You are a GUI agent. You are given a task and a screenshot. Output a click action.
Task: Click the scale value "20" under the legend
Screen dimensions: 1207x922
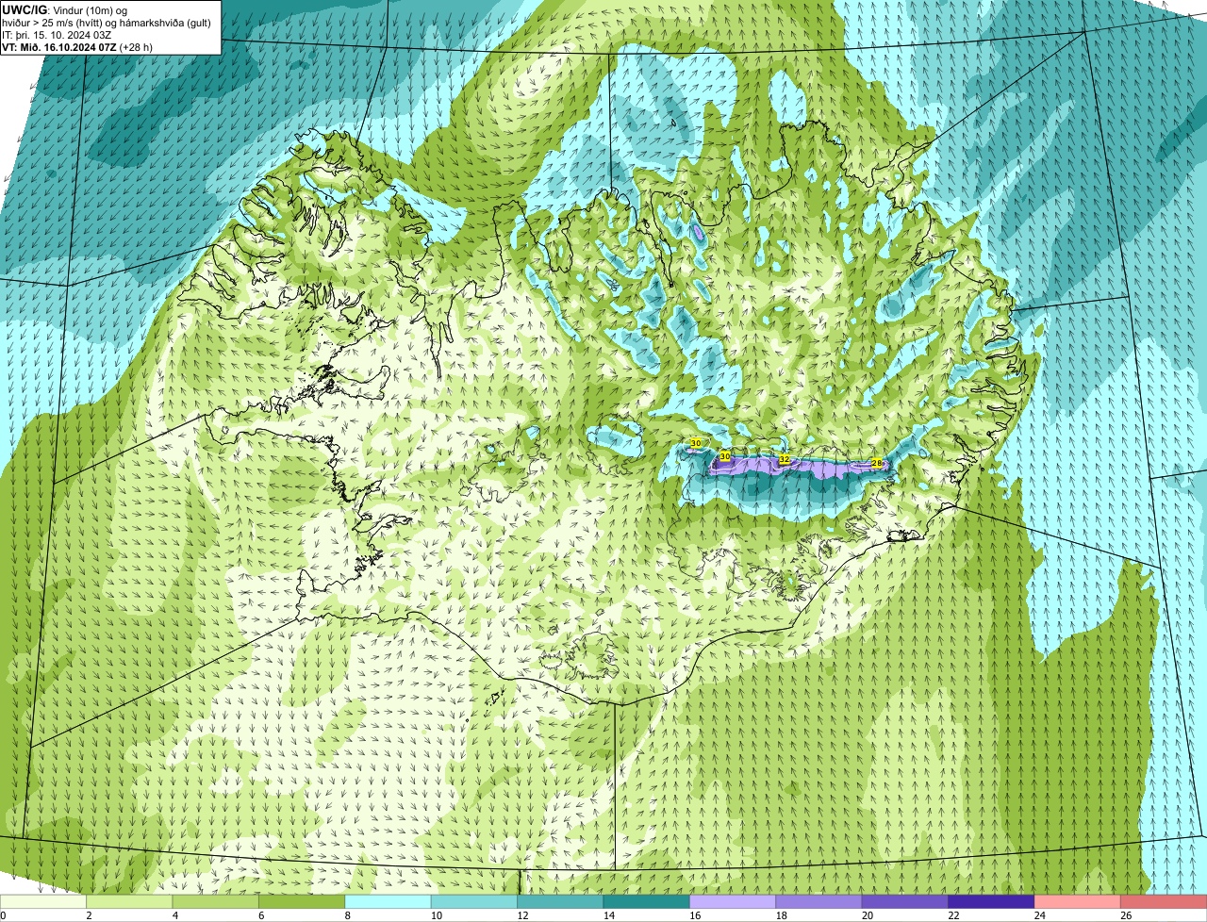pyautogui.click(x=868, y=915)
